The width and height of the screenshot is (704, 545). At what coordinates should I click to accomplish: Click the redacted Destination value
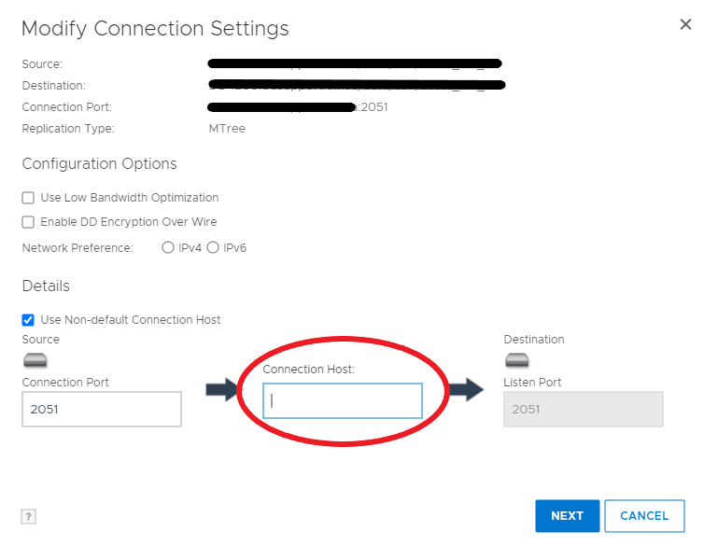tap(357, 86)
